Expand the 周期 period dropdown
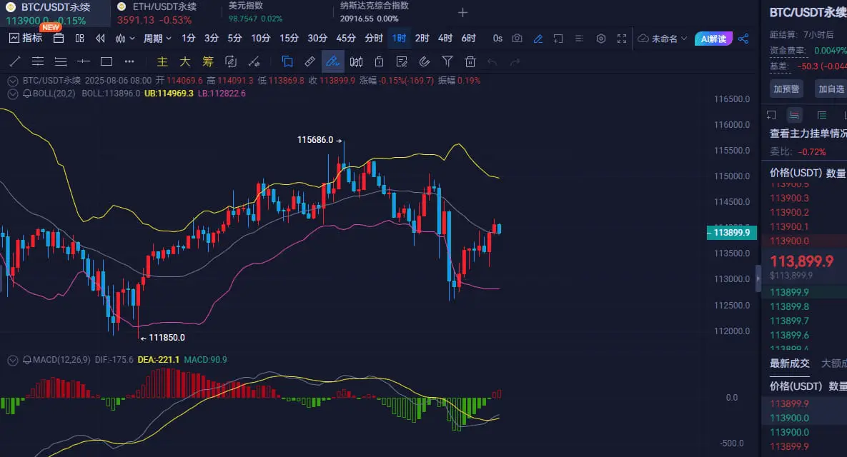Viewport: 847px width, 457px height. [x=157, y=39]
